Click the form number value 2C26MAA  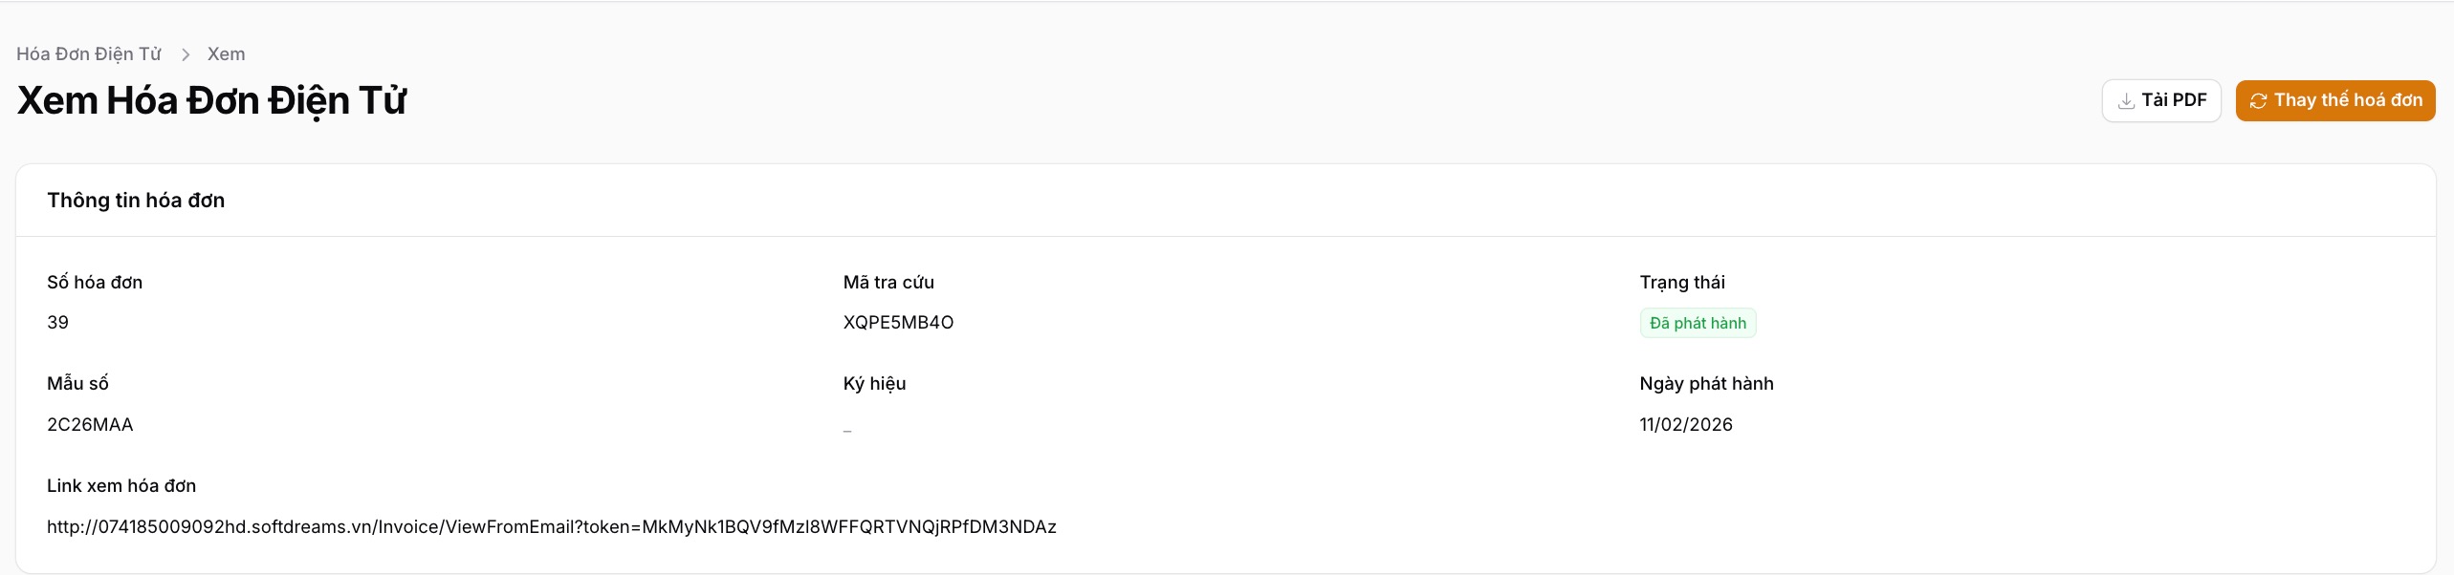pos(90,424)
